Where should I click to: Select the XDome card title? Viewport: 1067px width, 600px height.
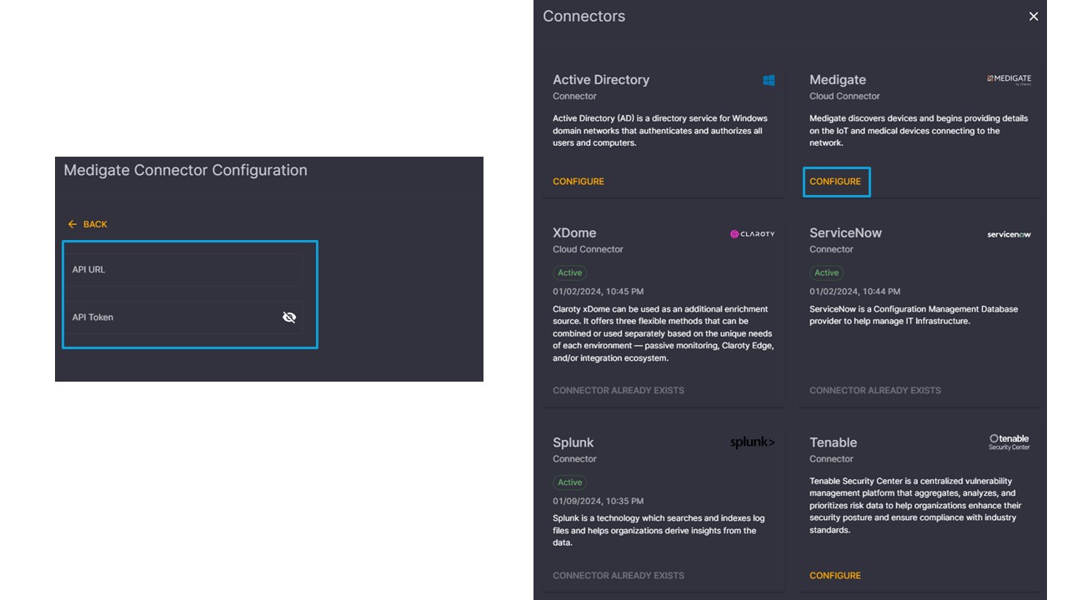[574, 233]
